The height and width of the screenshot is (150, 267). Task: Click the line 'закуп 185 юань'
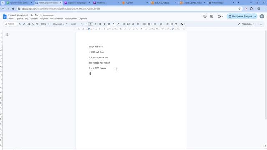pos(96,47)
